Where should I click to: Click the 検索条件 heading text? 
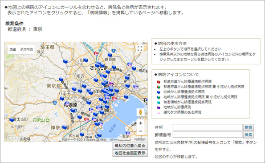click(x=14, y=24)
